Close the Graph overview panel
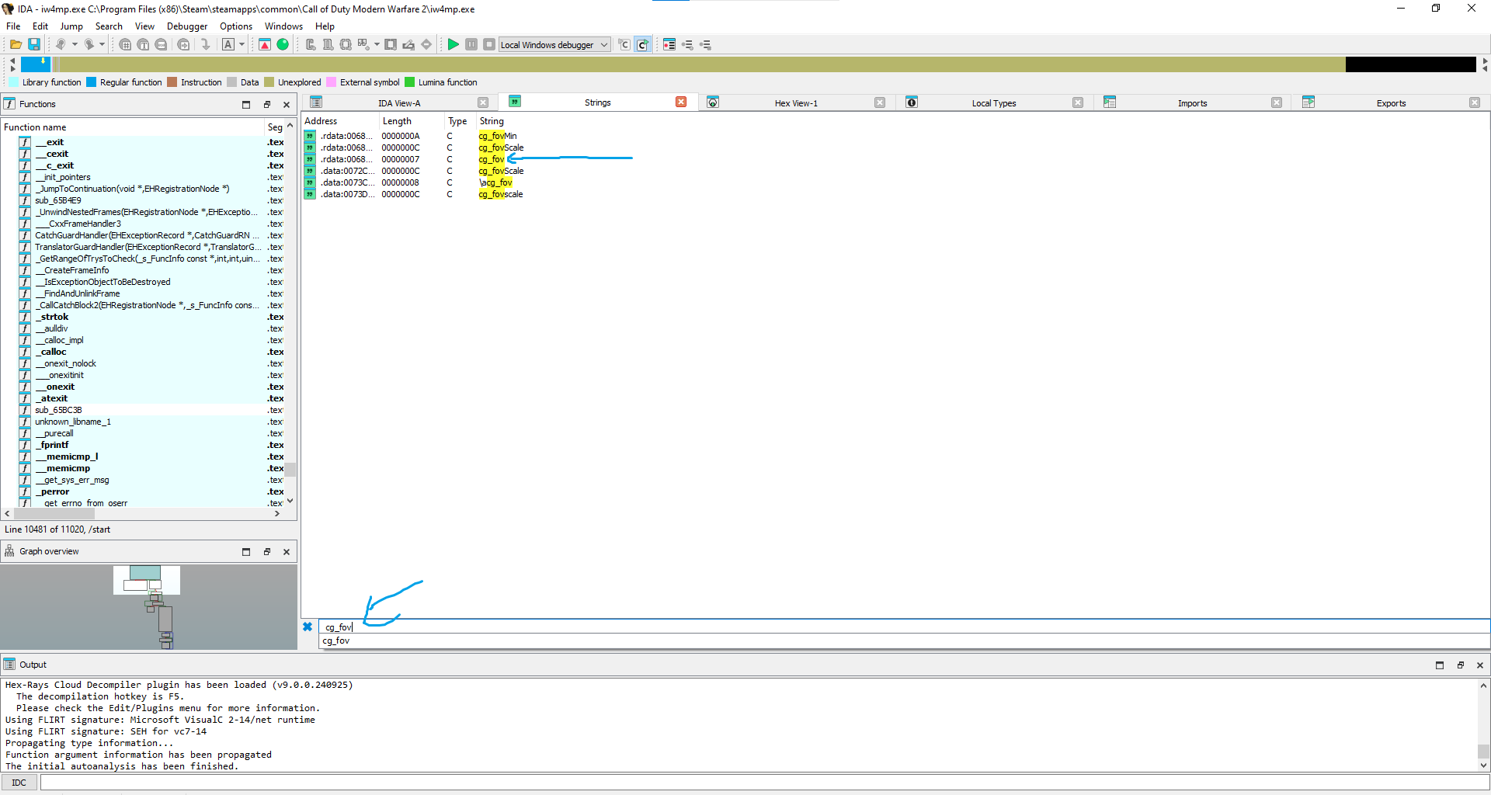 [x=287, y=551]
